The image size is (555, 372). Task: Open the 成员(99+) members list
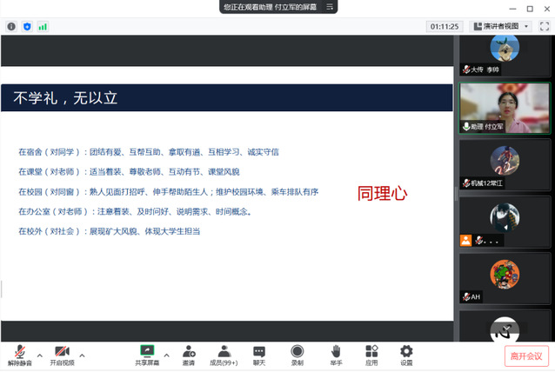(x=224, y=355)
